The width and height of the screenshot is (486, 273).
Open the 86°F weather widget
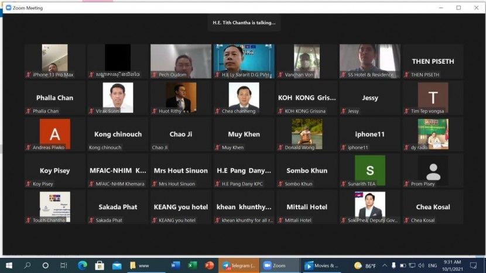coord(364,265)
